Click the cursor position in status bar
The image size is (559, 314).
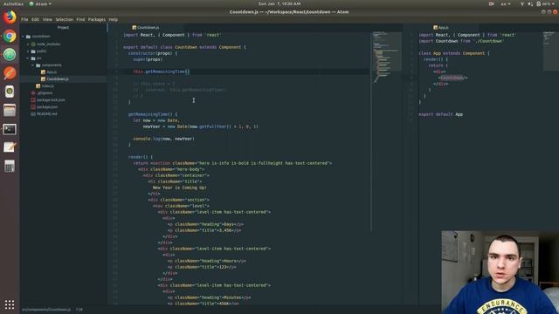tap(79, 310)
